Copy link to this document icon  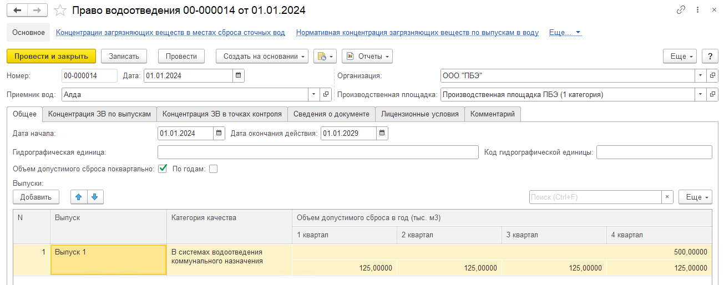click(x=681, y=10)
